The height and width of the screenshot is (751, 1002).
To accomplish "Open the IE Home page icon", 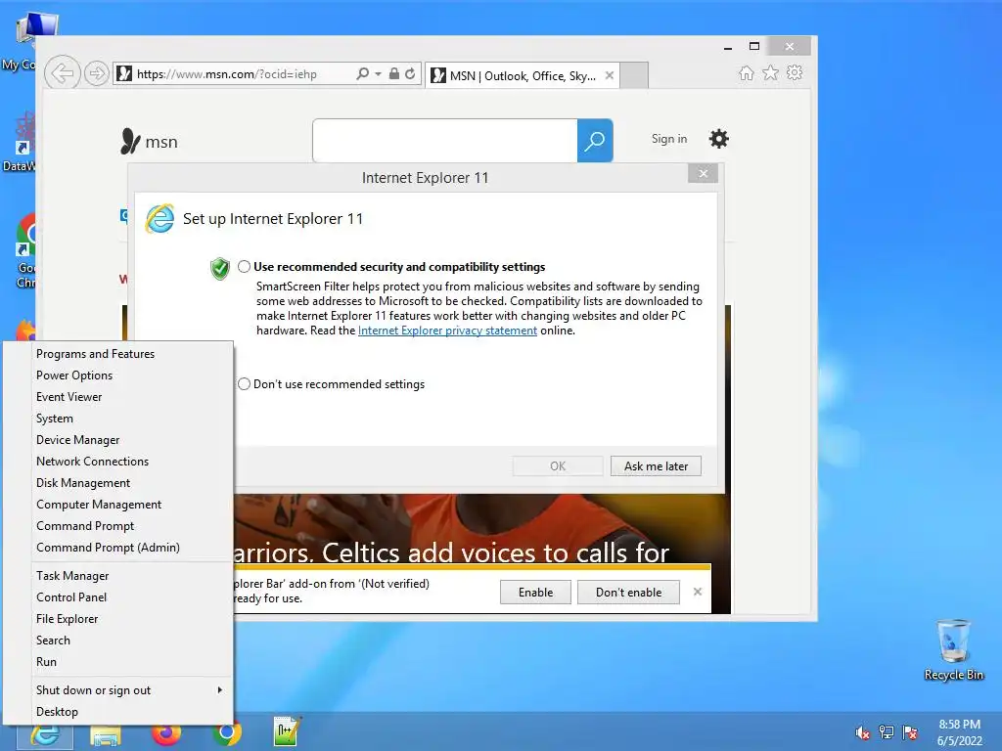I will click(x=747, y=72).
